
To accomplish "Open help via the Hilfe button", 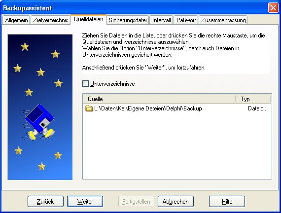I will point(227,202).
